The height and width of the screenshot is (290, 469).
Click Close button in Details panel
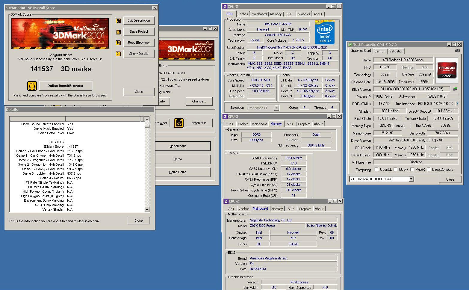point(139,220)
